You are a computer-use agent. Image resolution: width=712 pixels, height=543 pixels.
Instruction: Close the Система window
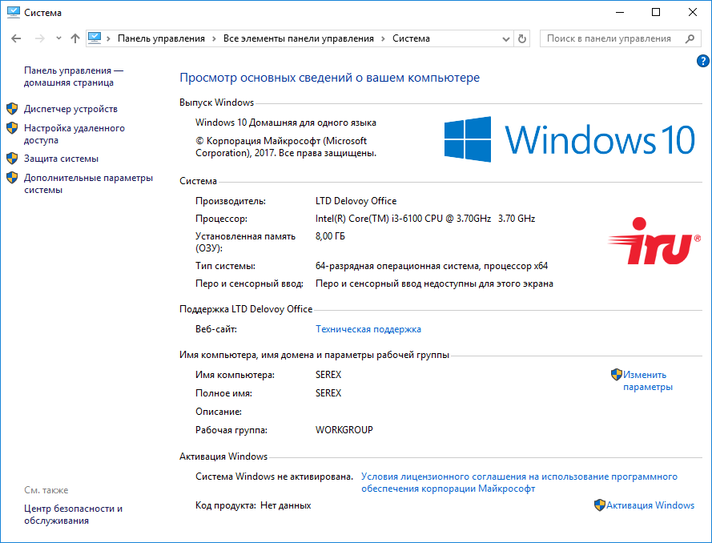693,12
